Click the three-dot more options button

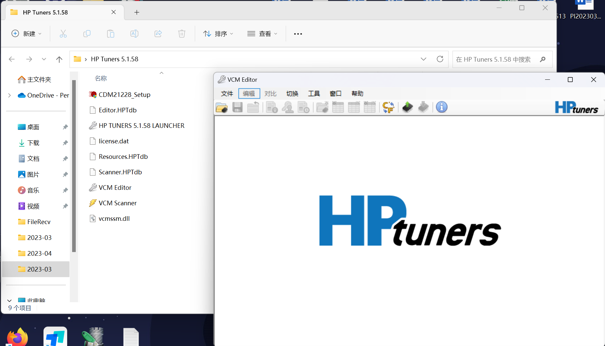[x=298, y=34]
